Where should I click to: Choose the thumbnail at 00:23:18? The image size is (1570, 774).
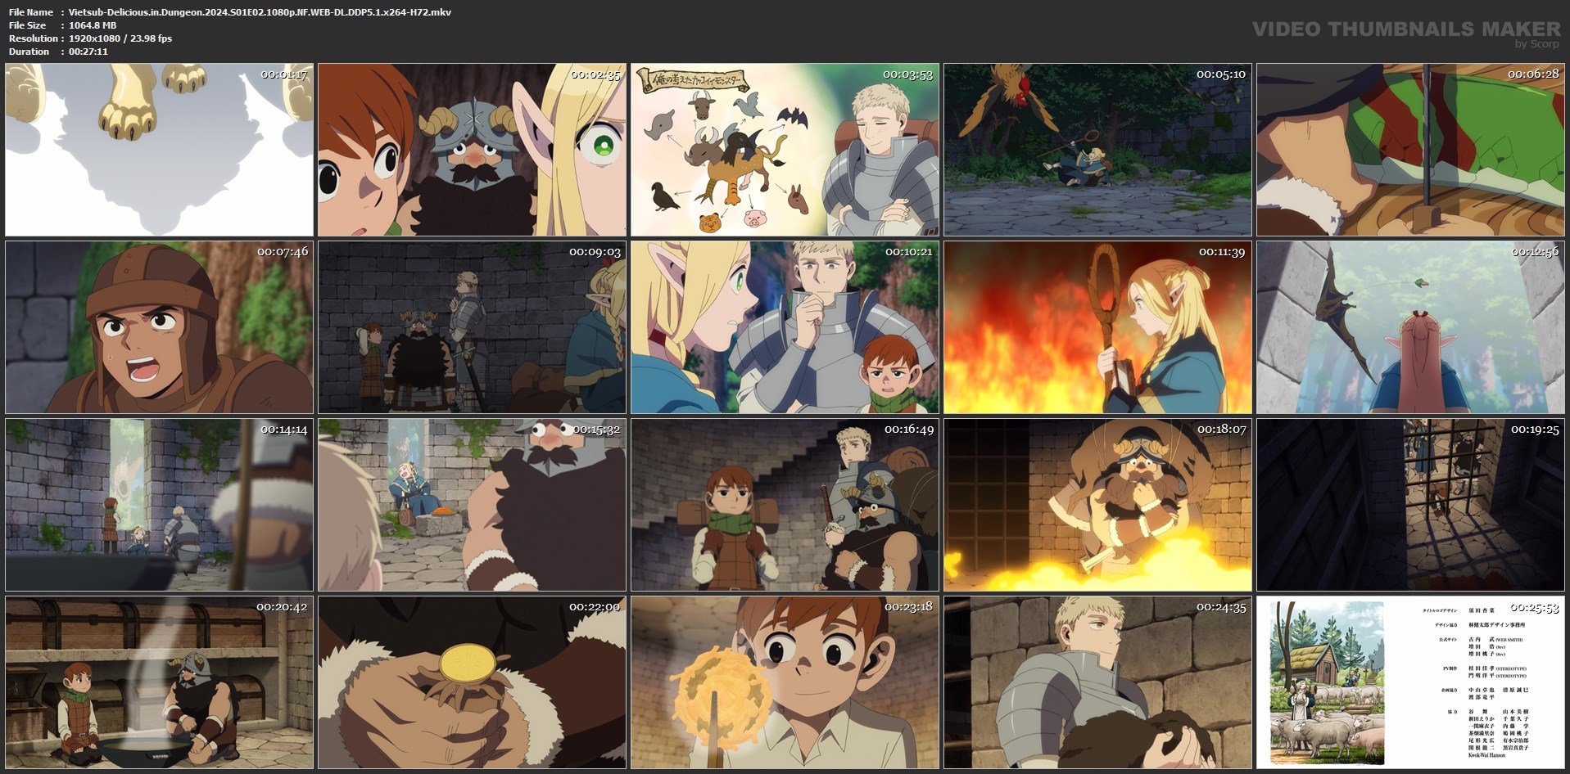click(785, 682)
